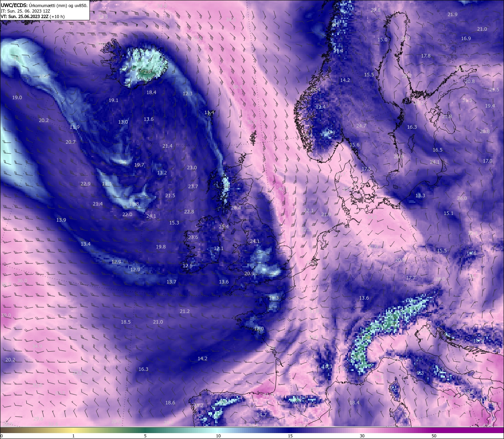This screenshot has width=504, height=439.
Task: Click the map value '22.8'
Action: [189, 211]
